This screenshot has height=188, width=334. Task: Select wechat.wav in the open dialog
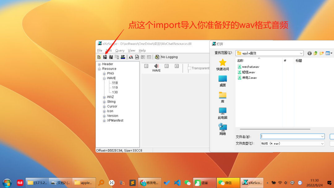pos(248,67)
